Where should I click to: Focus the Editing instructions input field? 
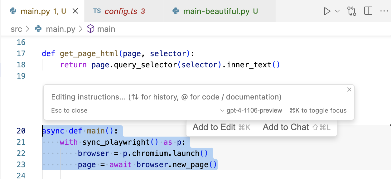pyautogui.click(x=166, y=97)
